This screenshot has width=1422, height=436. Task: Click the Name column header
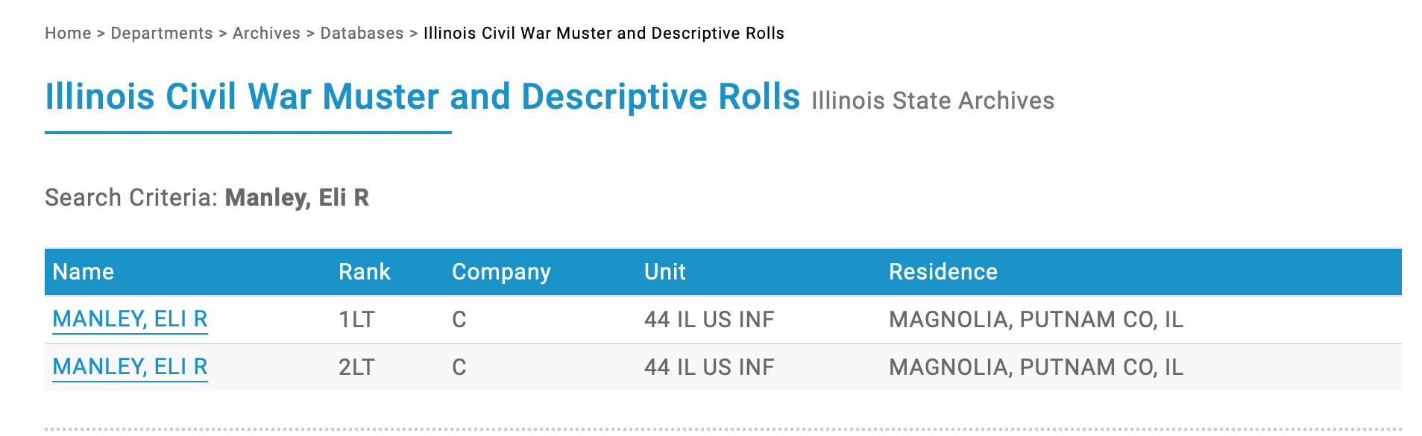point(83,272)
